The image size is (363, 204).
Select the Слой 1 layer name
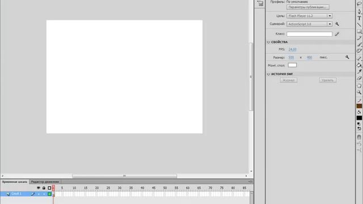[16, 194]
